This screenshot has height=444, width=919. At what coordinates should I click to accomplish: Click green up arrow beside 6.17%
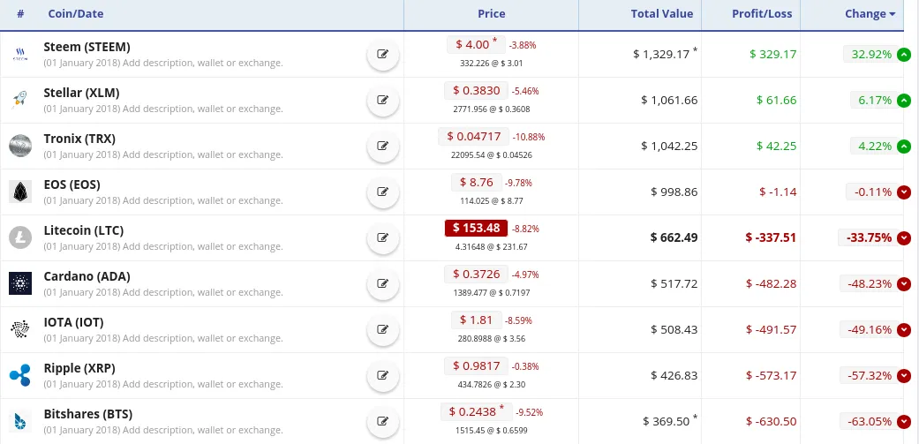(x=904, y=100)
